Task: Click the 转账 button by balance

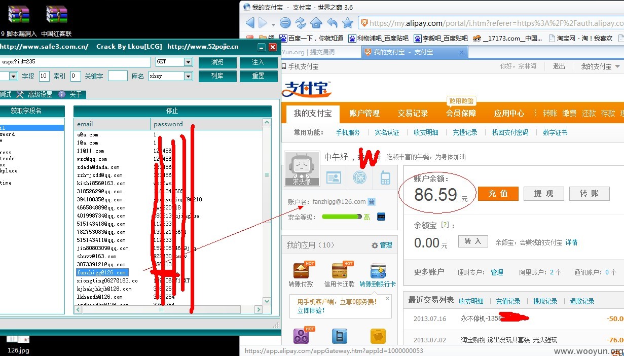Action: pyautogui.click(x=589, y=193)
